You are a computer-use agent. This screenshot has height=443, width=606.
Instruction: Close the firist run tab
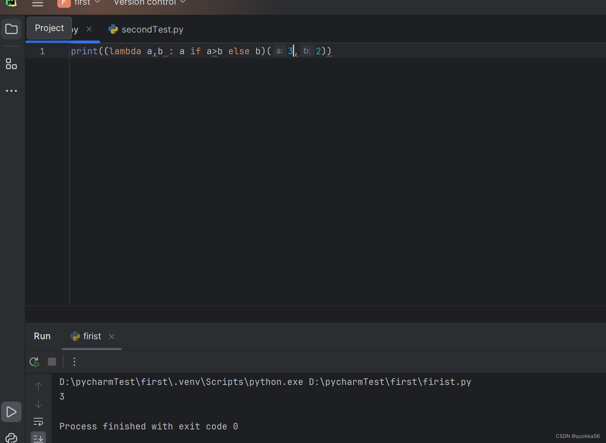point(112,337)
